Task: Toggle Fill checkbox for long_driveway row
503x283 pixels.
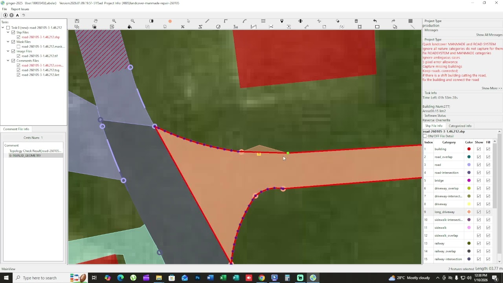Action: [x=488, y=212]
